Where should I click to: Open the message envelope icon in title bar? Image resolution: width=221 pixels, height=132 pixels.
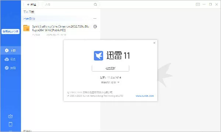(x=198, y=4)
